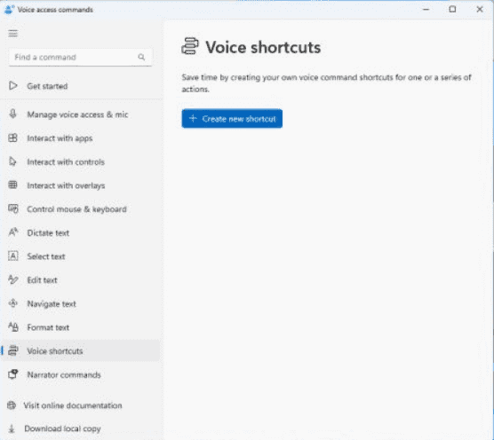Viewport: 494px width, 440px height.
Task: Click the Control mouse & keyboard icon
Action: [x=13, y=208]
